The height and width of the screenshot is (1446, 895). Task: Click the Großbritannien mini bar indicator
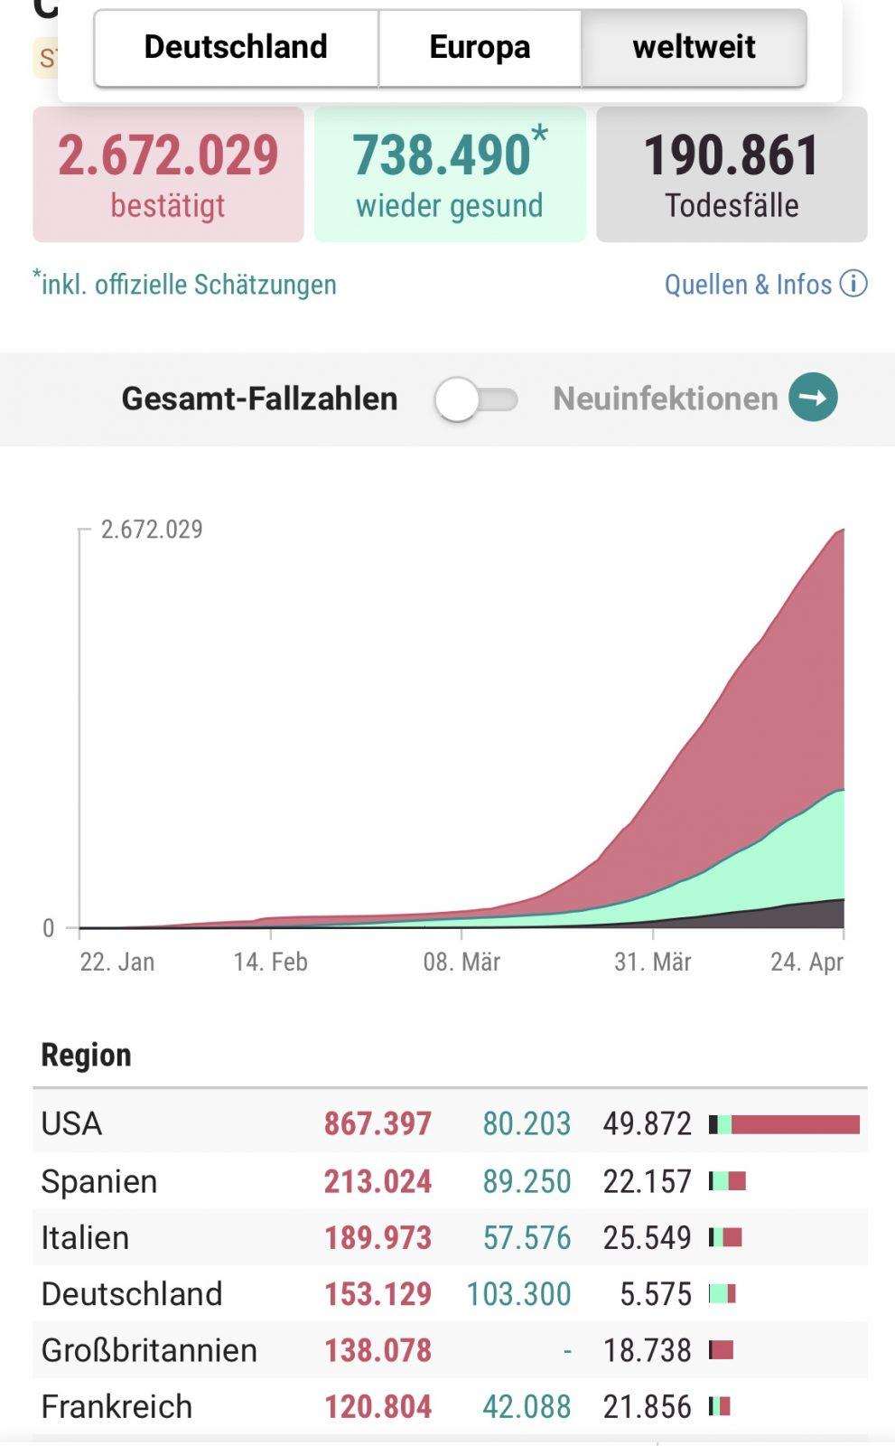(721, 1350)
